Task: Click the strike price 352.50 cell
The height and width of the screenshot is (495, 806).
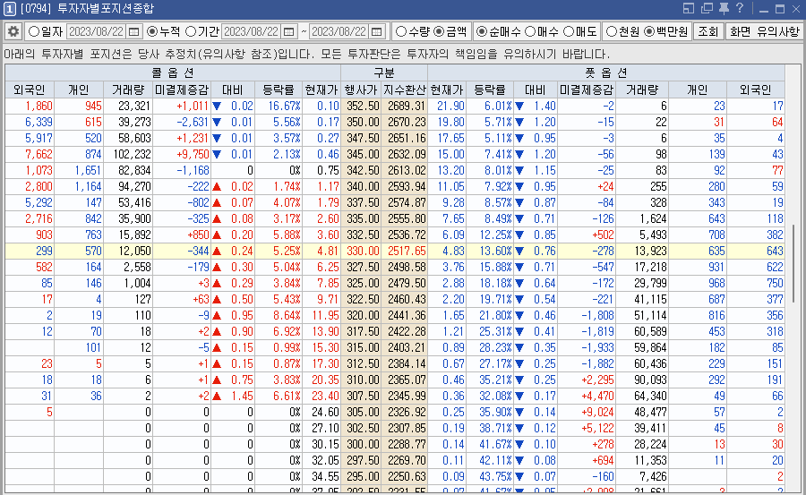Action: [361, 106]
